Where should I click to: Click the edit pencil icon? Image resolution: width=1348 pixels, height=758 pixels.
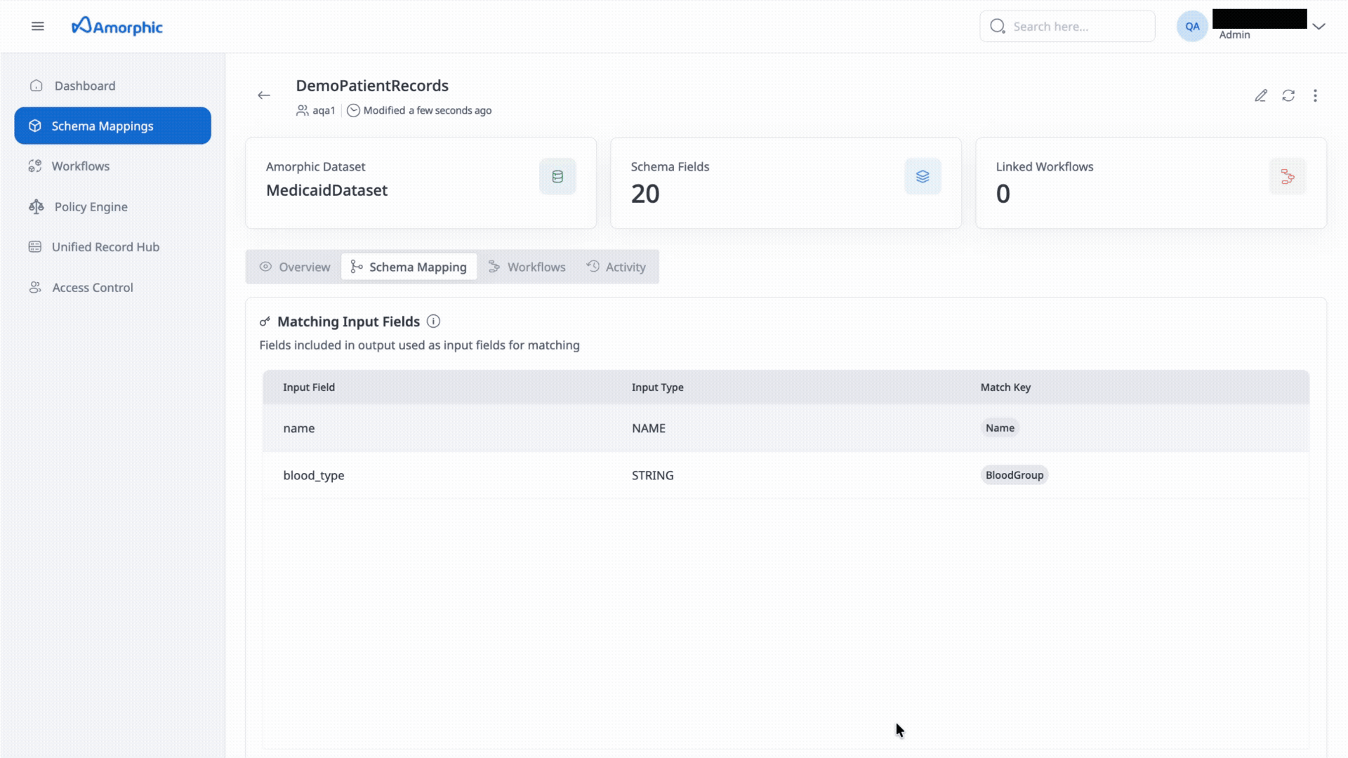1261,95
